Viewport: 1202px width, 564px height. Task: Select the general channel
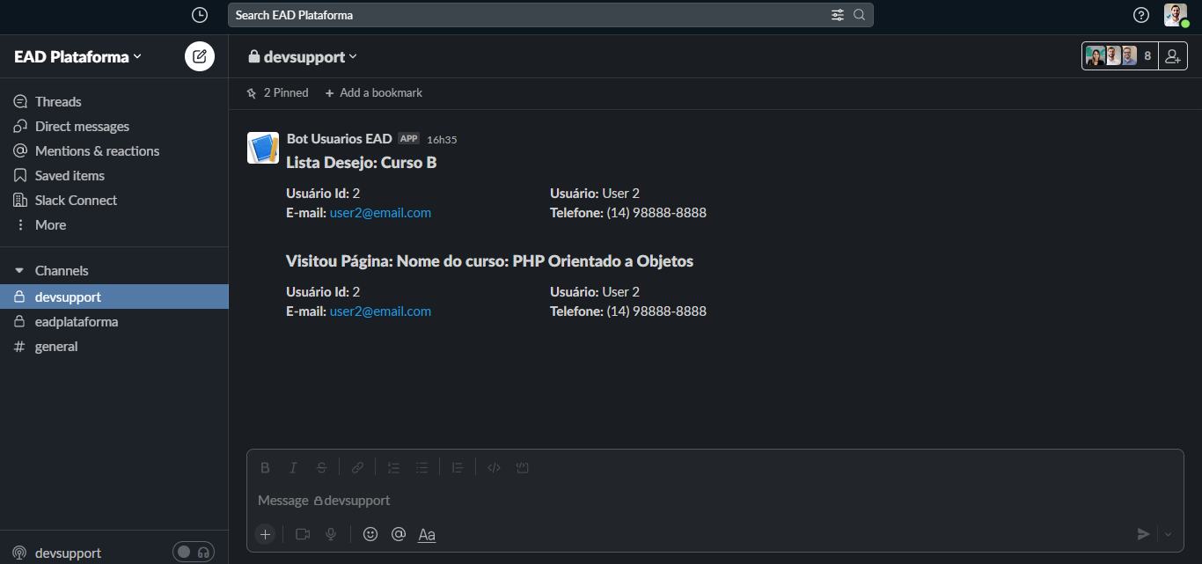click(x=114, y=347)
